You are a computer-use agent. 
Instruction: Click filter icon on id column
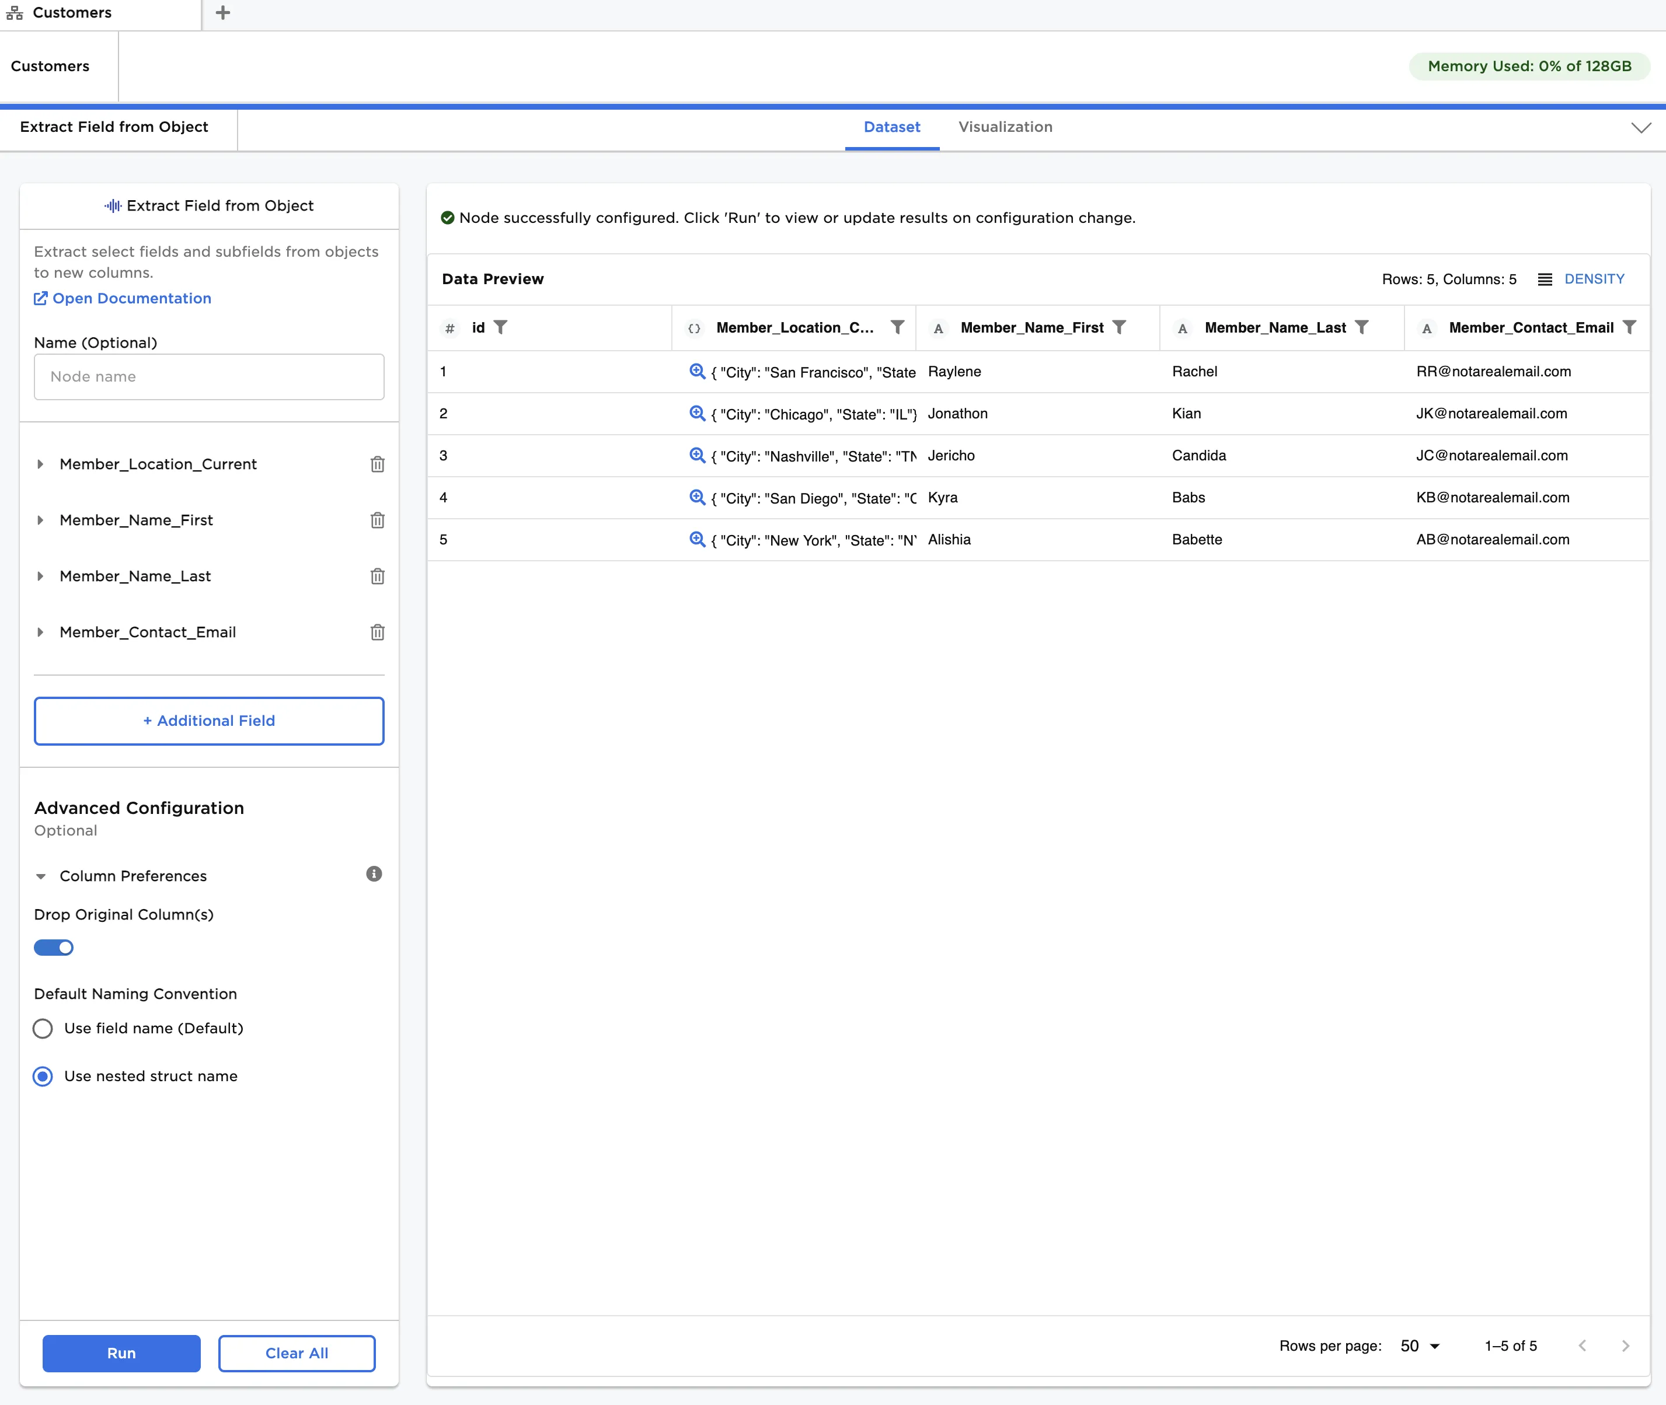500,327
